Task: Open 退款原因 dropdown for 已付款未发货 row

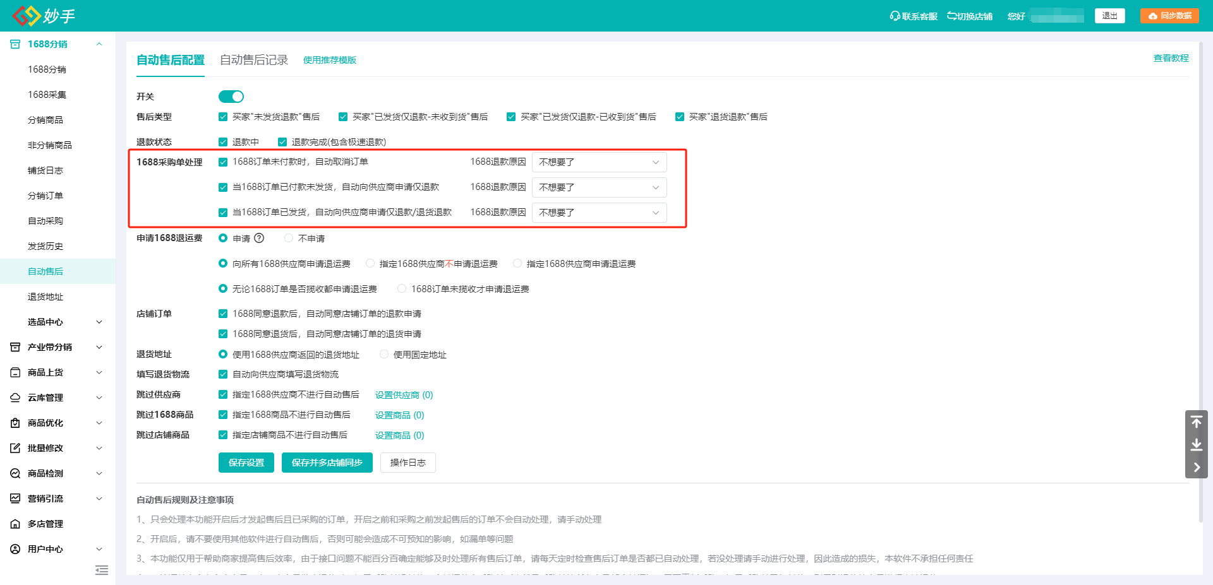Action: click(x=599, y=187)
